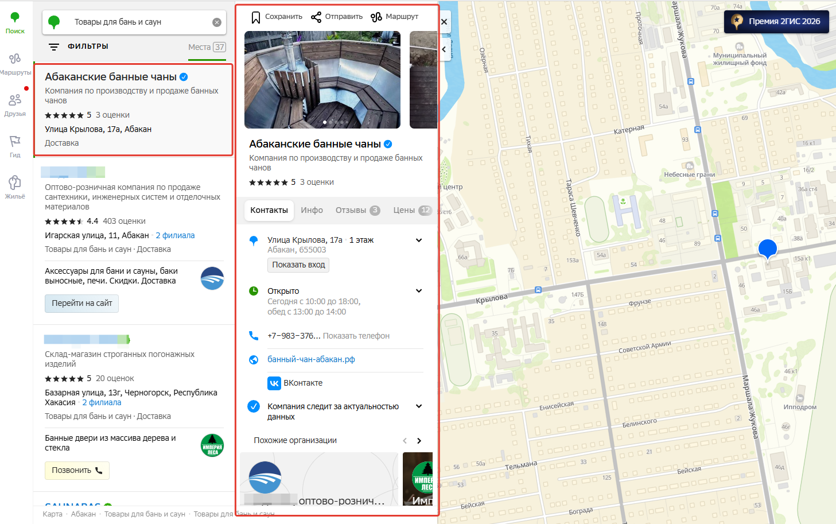This screenshot has height=524, width=836.
Task: Click Перейти на сайт button
Action: pos(81,303)
